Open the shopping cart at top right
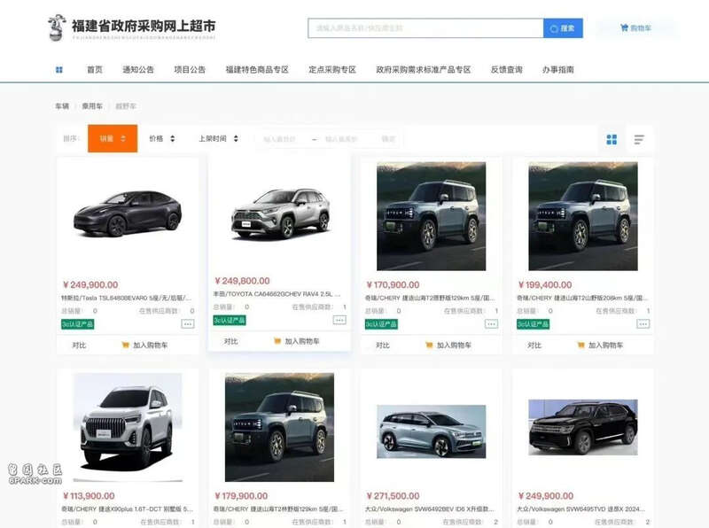Screen dimensions: 709x528 click(x=636, y=28)
